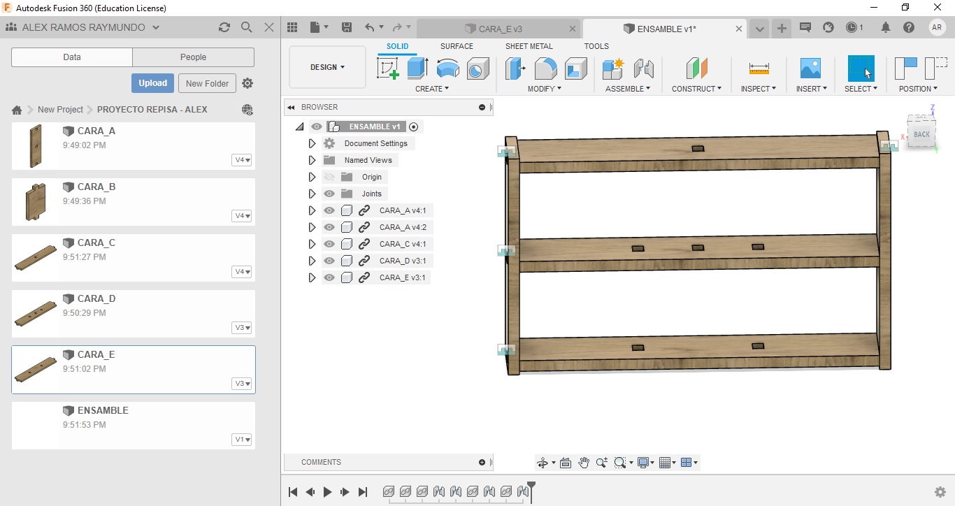This screenshot has height=506, width=955.
Task: Switch to the SHEET METAL tab
Action: click(x=529, y=46)
